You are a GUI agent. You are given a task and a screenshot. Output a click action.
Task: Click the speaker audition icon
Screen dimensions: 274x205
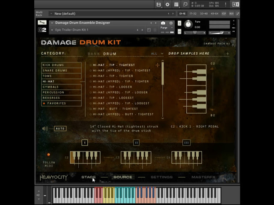pyautogui.click(x=45, y=129)
